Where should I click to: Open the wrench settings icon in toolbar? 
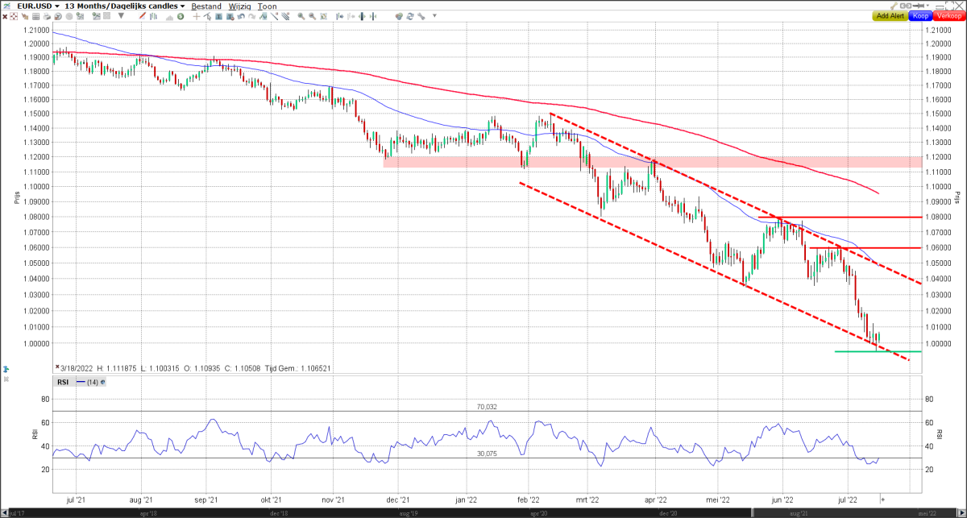(x=421, y=16)
